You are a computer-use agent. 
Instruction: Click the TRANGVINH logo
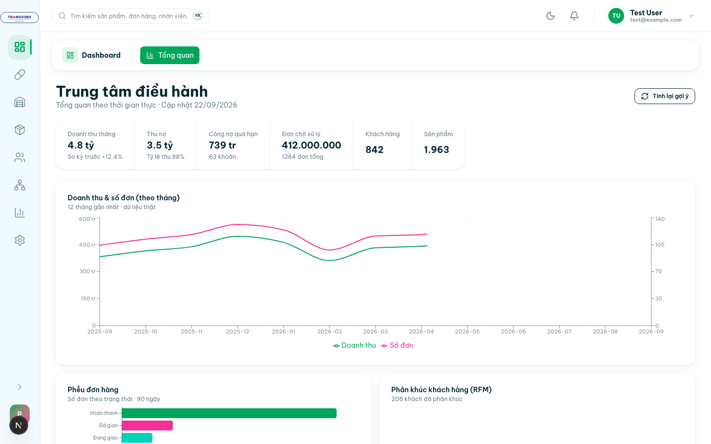(x=20, y=18)
